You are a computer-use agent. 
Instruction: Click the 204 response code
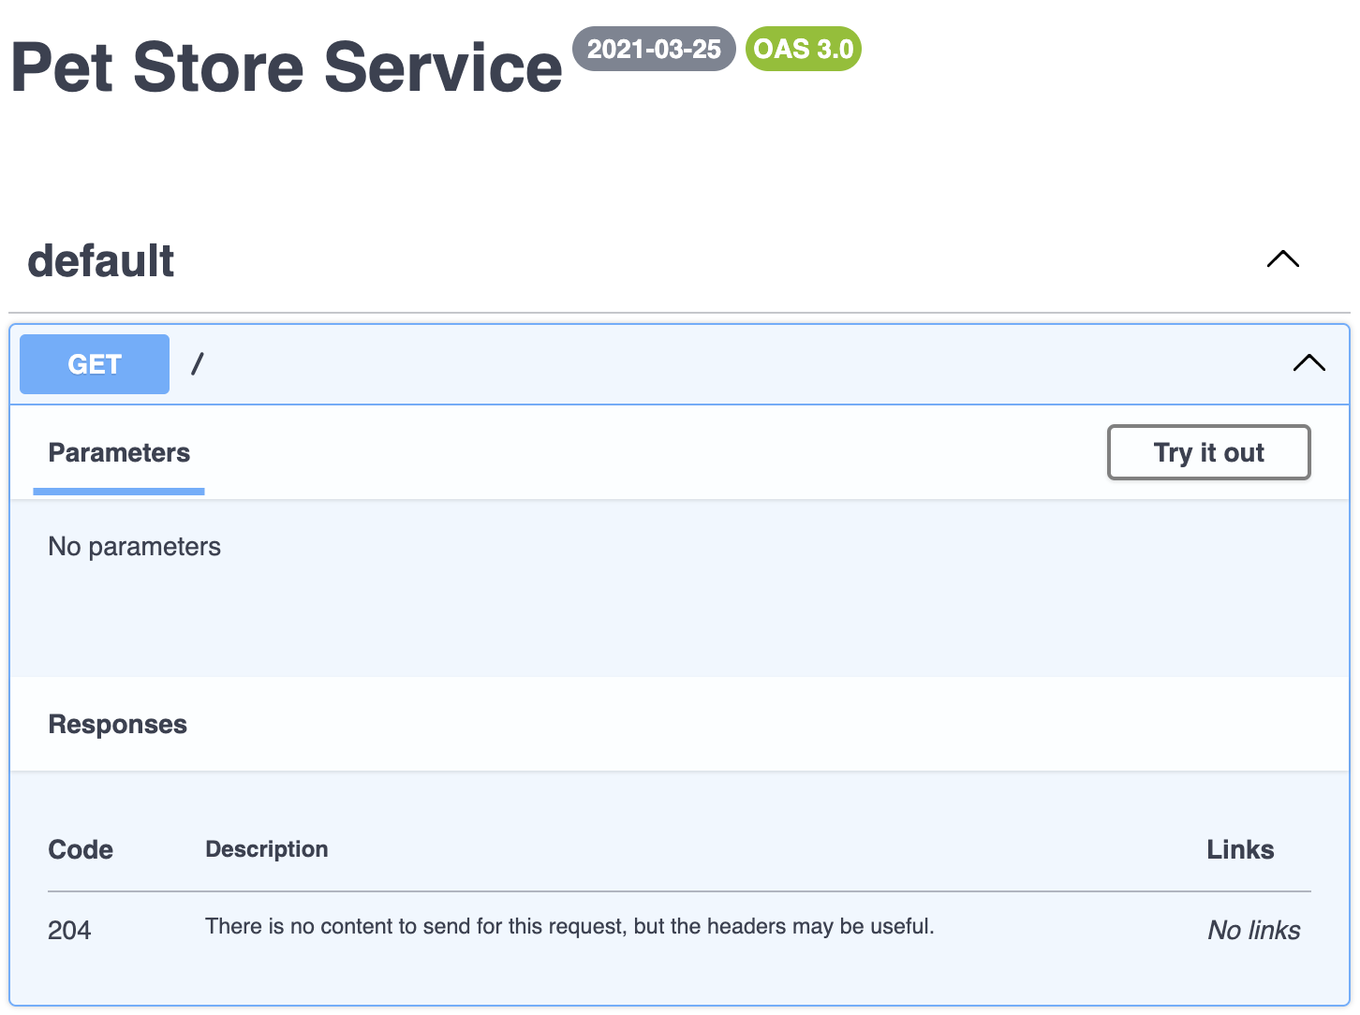coord(69,930)
